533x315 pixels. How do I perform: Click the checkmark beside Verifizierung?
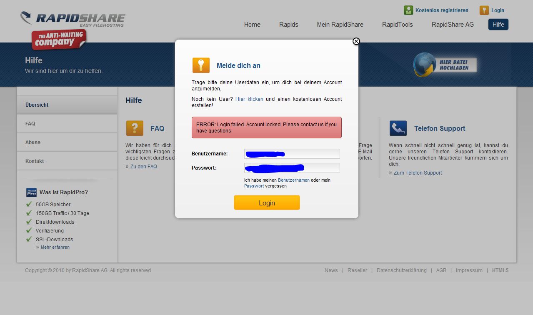coord(29,230)
